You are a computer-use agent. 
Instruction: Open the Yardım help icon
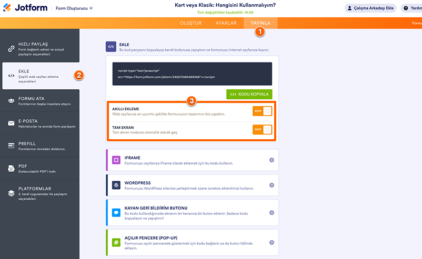click(406, 8)
